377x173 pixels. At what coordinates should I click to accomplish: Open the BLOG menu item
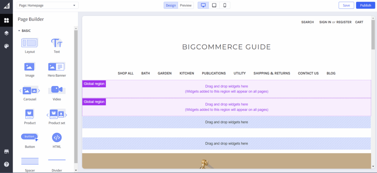[x=331, y=73]
